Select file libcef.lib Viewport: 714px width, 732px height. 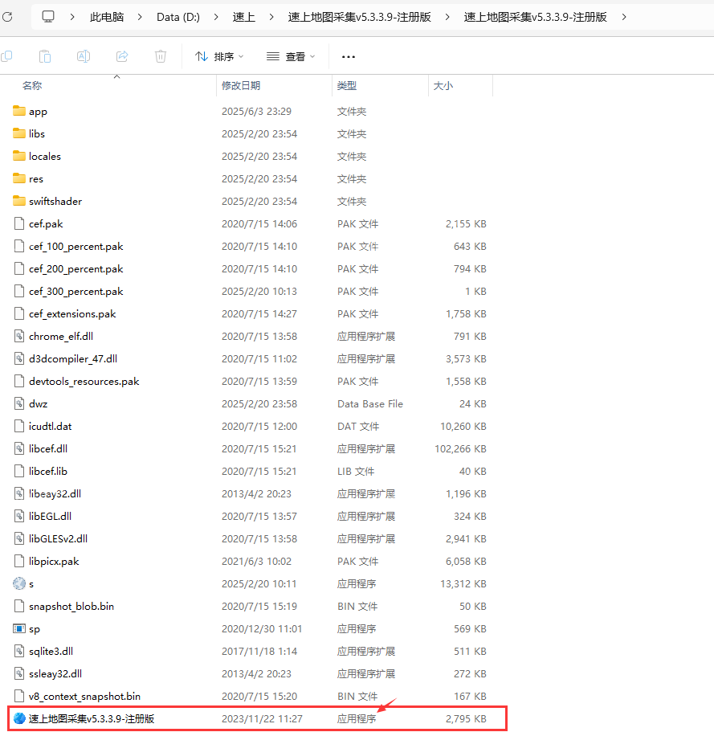pos(48,471)
